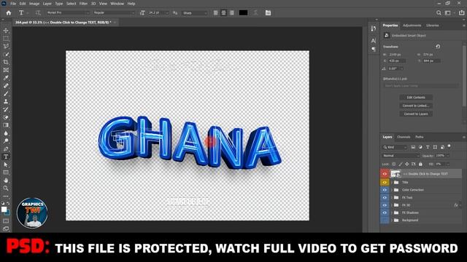Image resolution: width=467 pixels, height=262 pixels.
Task: Select the Crop tool
Action: (x=6, y=62)
